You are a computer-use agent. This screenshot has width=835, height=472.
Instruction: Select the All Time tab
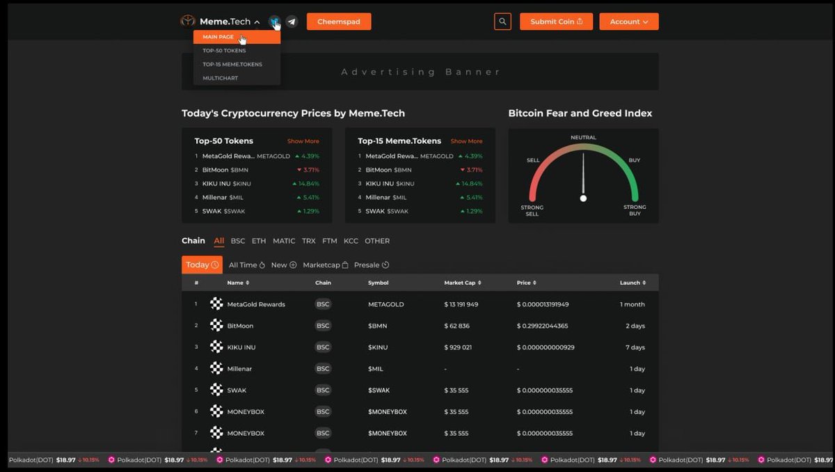pos(247,265)
